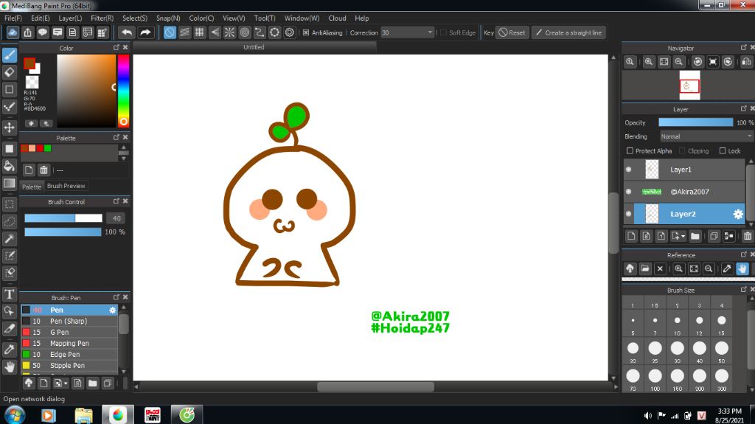This screenshot has height=424, width=755.
Task: Switch to Brush Preview tab
Action: [x=66, y=186]
